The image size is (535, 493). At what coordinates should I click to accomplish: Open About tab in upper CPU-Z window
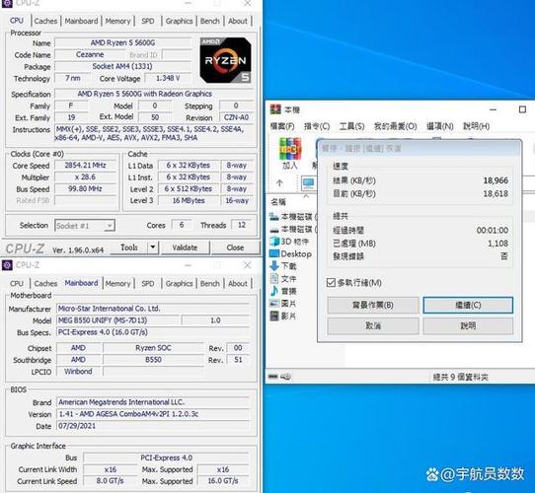coord(238,21)
